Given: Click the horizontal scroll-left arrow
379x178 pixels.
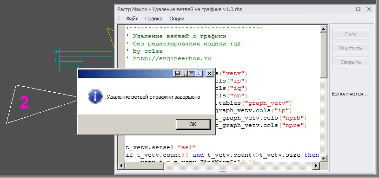Looking at the screenshot, I should click(121, 165).
